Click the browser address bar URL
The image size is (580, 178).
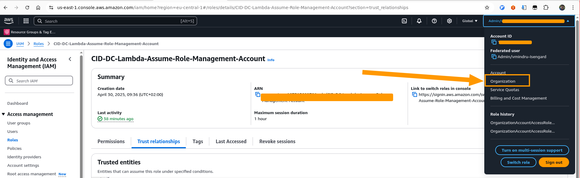pos(233,8)
